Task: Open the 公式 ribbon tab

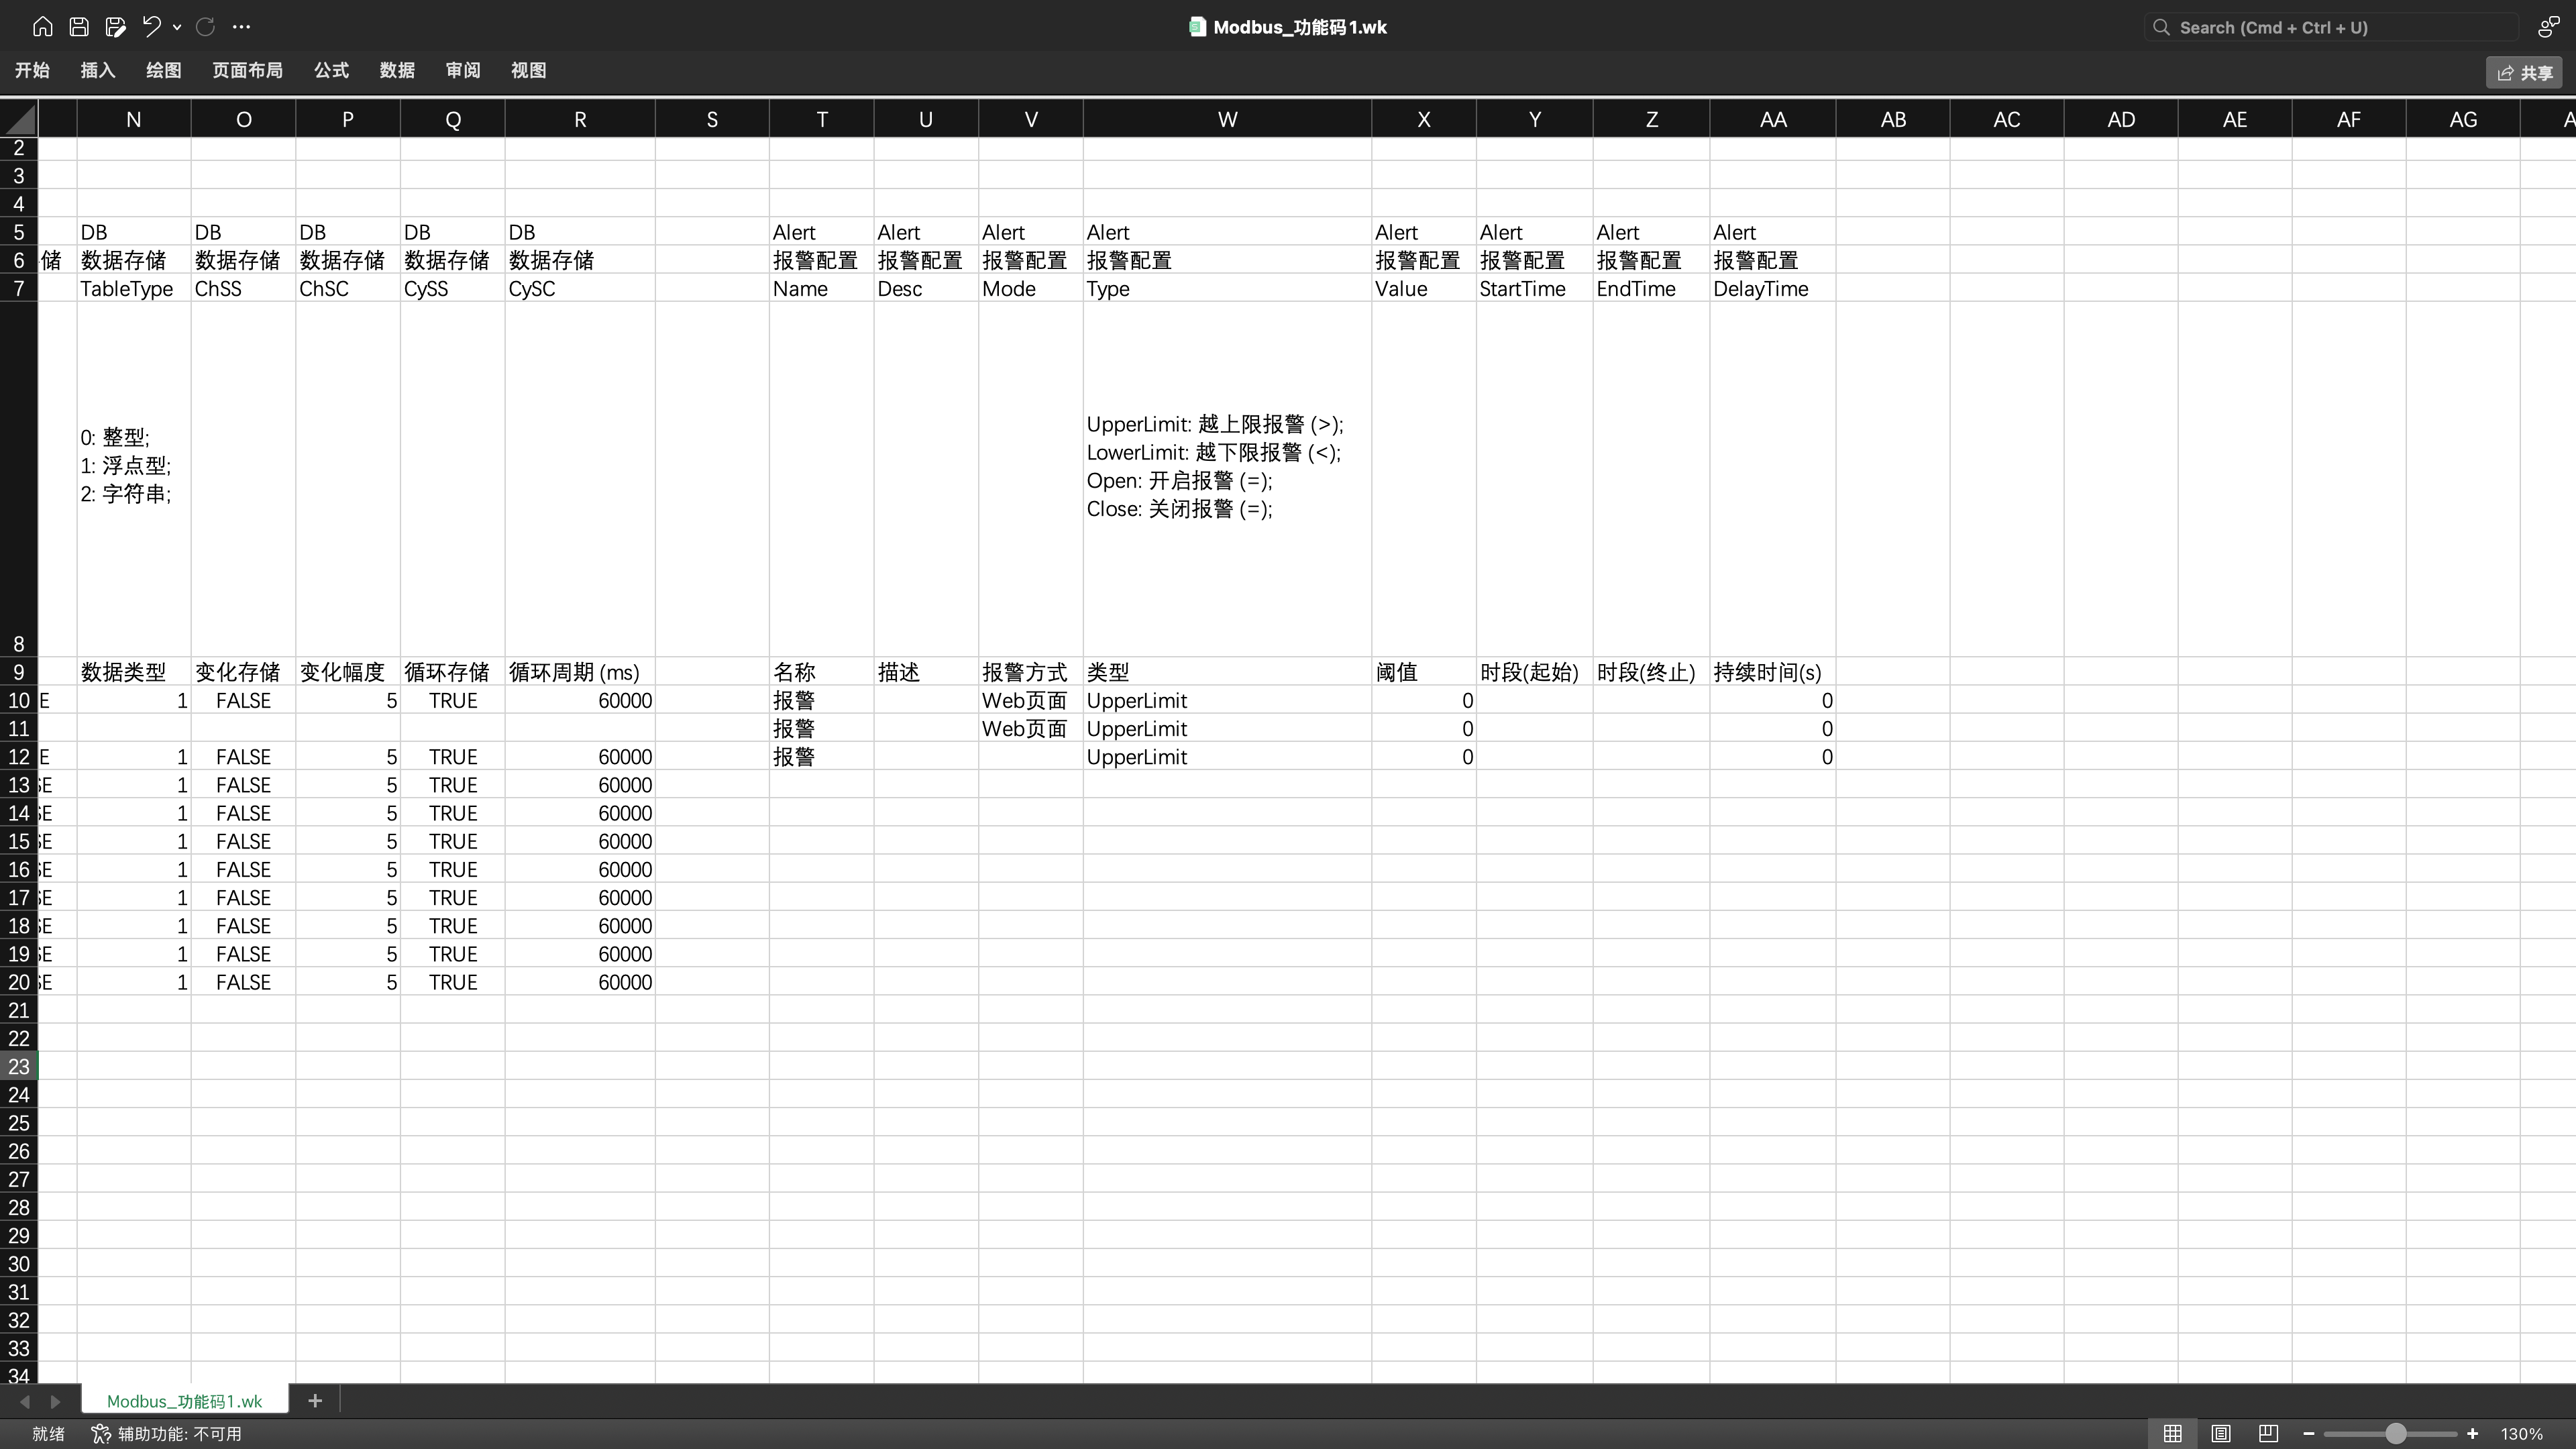Action: pos(331,70)
